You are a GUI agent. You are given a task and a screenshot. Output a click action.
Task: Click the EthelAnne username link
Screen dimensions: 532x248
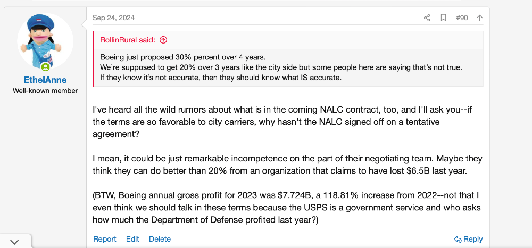[x=45, y=80]
